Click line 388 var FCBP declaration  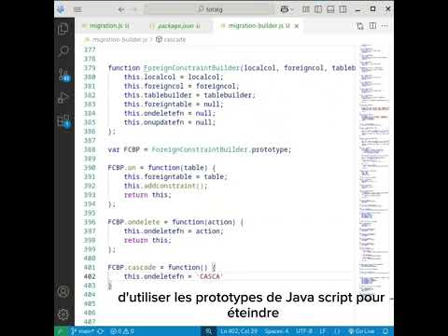coord(200,149)
